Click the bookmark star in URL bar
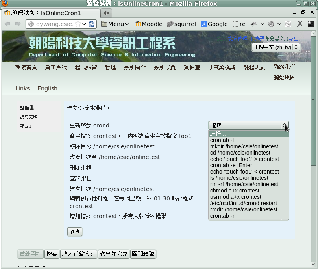318x269 pixels. 78,24
